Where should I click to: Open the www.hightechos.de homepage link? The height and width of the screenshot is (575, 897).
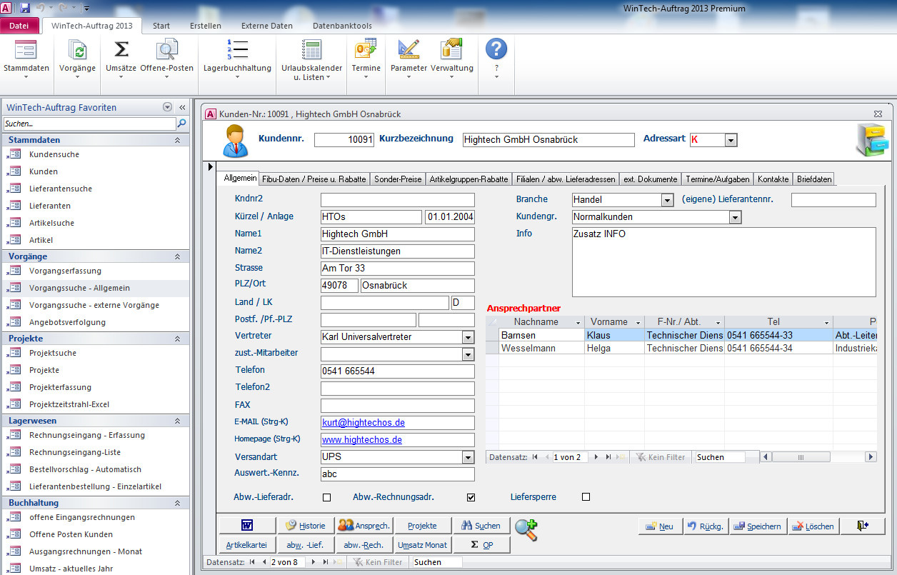click(362, 440)
